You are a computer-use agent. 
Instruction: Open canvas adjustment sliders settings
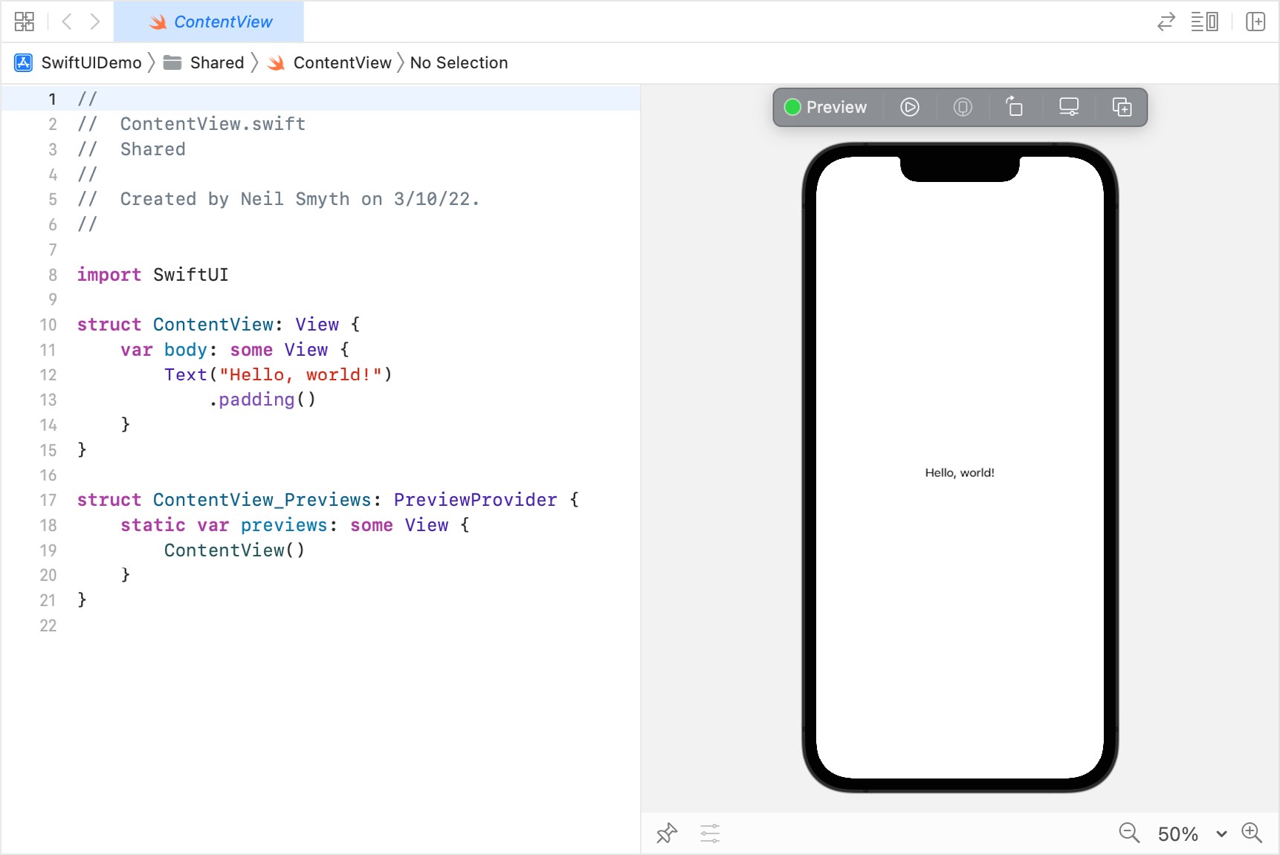click(710, 833)
